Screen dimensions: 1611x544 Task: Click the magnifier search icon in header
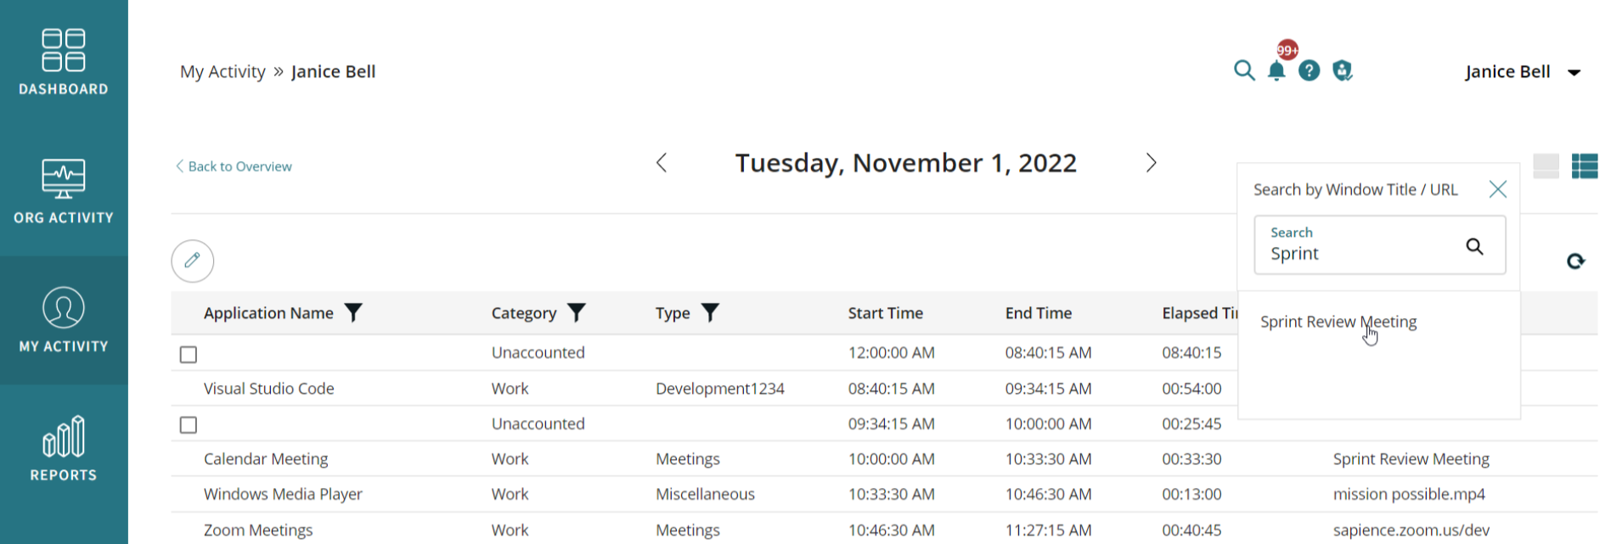pos(1244,71)
